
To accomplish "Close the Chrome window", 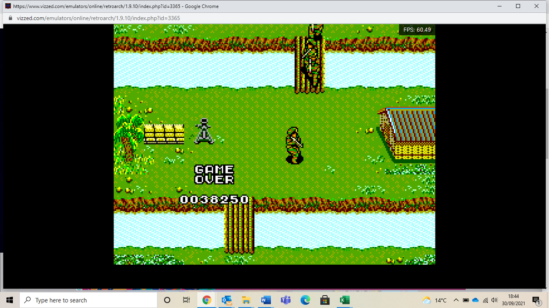I will pos(537,6).
